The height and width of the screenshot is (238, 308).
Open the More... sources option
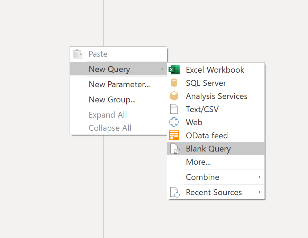[216, 162]
